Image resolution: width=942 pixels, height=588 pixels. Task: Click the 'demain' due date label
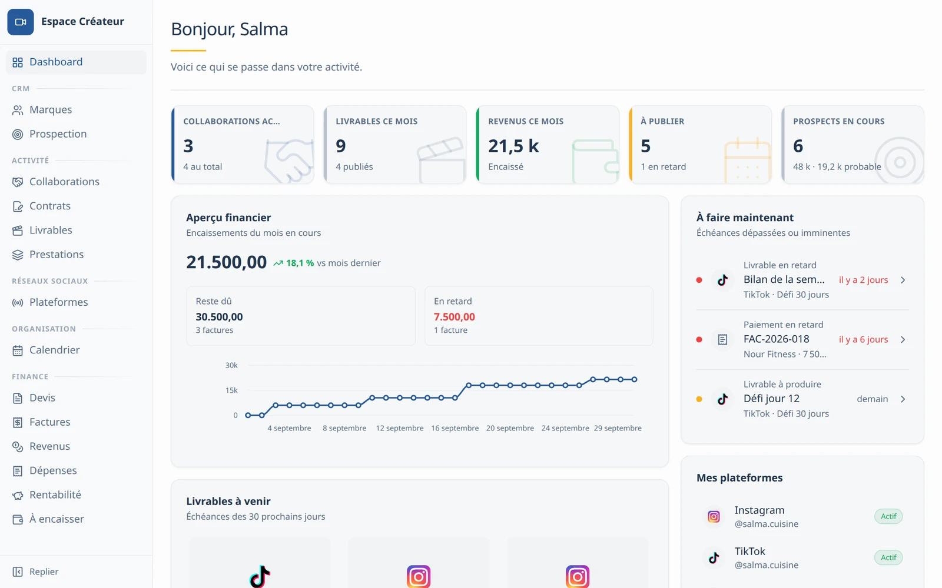[x=872, y=399]
